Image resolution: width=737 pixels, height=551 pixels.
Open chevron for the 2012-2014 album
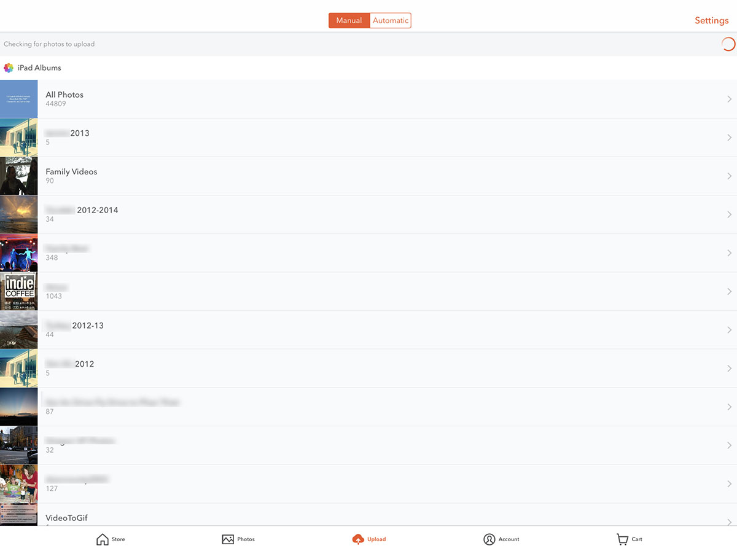(x=729, y=214)
